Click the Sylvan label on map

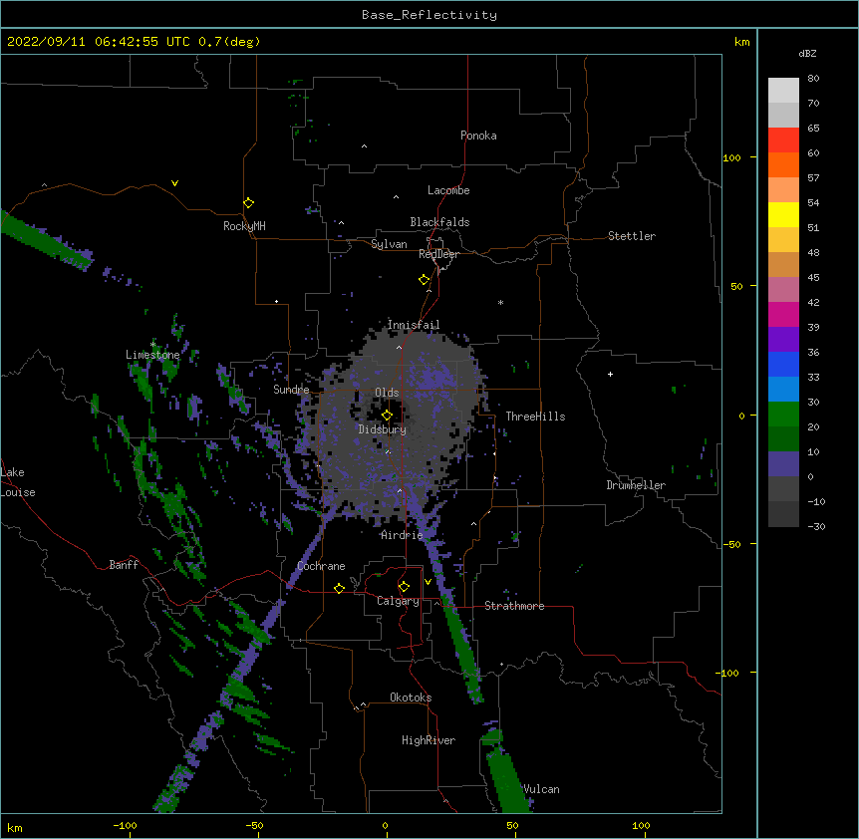pyautogui.click(x=389, y=244)
